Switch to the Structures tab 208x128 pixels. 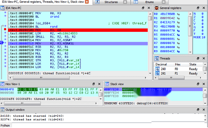(x=111, y=2)
